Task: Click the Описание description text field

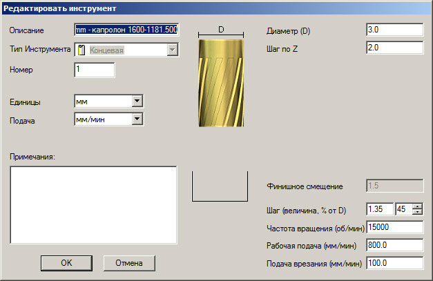Action: [x=126, y=30]
